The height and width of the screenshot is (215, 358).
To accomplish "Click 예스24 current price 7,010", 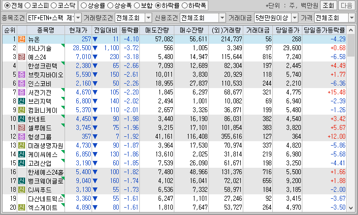I will (83, 57).
